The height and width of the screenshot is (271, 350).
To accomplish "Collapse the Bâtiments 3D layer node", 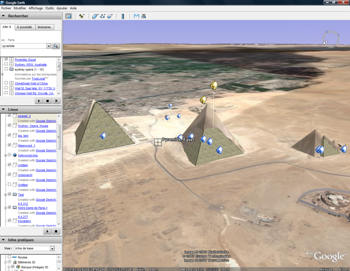I will click(5, 262).
